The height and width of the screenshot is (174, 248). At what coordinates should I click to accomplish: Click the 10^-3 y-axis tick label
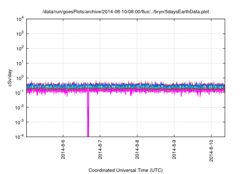coord(20,122)
